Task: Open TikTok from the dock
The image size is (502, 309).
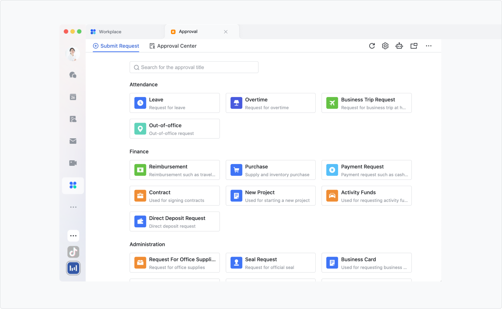Action: pos(73,252)
